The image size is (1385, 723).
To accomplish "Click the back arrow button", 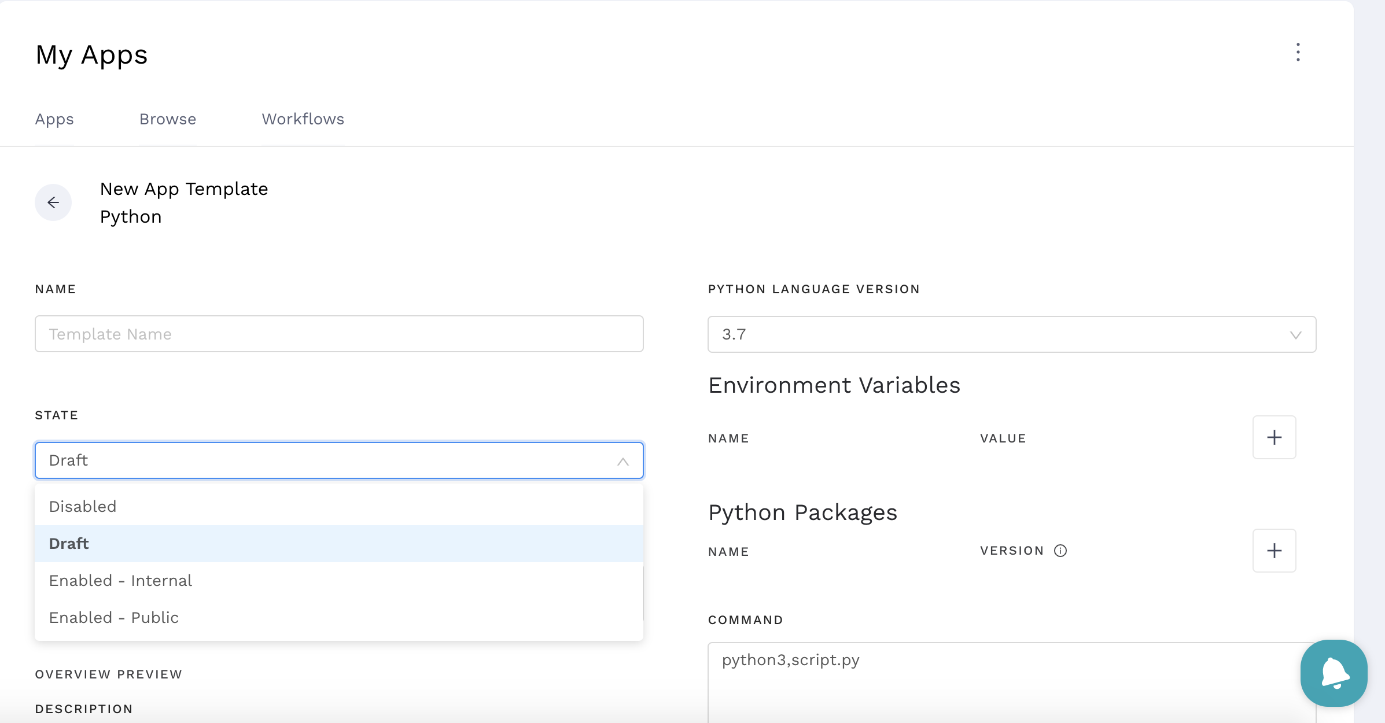I will pos(53,202).
